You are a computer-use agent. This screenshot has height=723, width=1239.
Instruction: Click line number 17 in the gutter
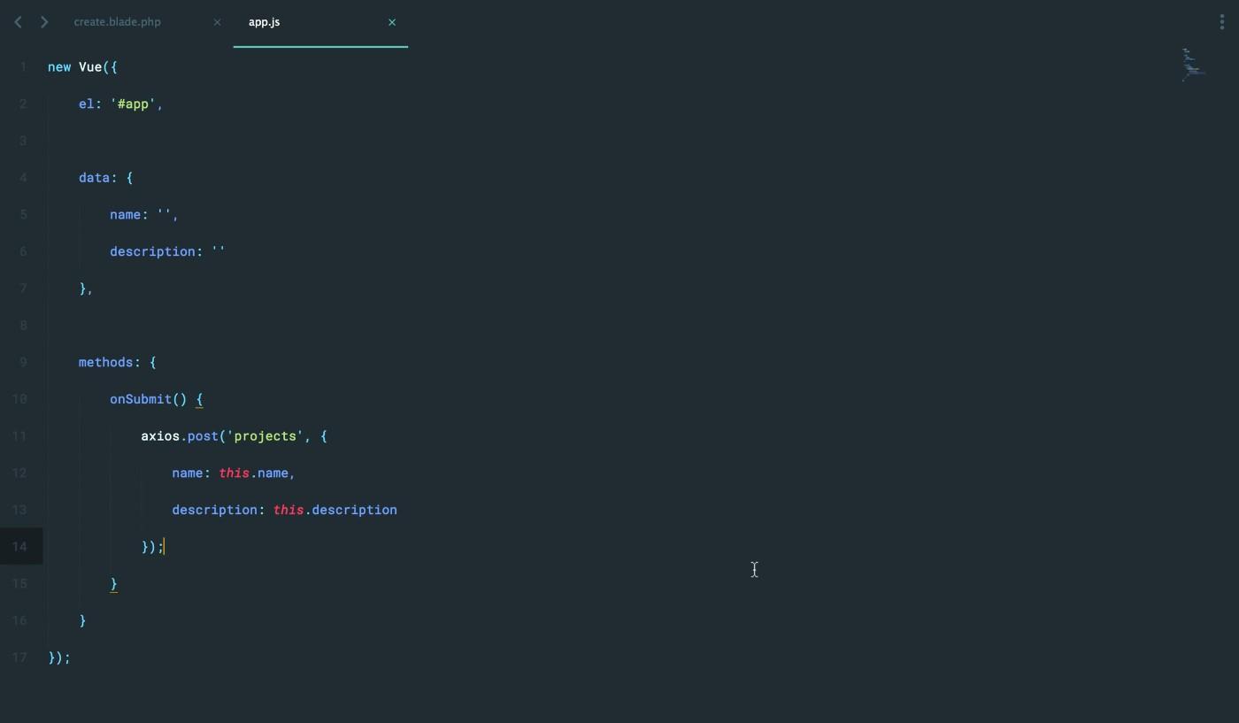coord(19,658)
